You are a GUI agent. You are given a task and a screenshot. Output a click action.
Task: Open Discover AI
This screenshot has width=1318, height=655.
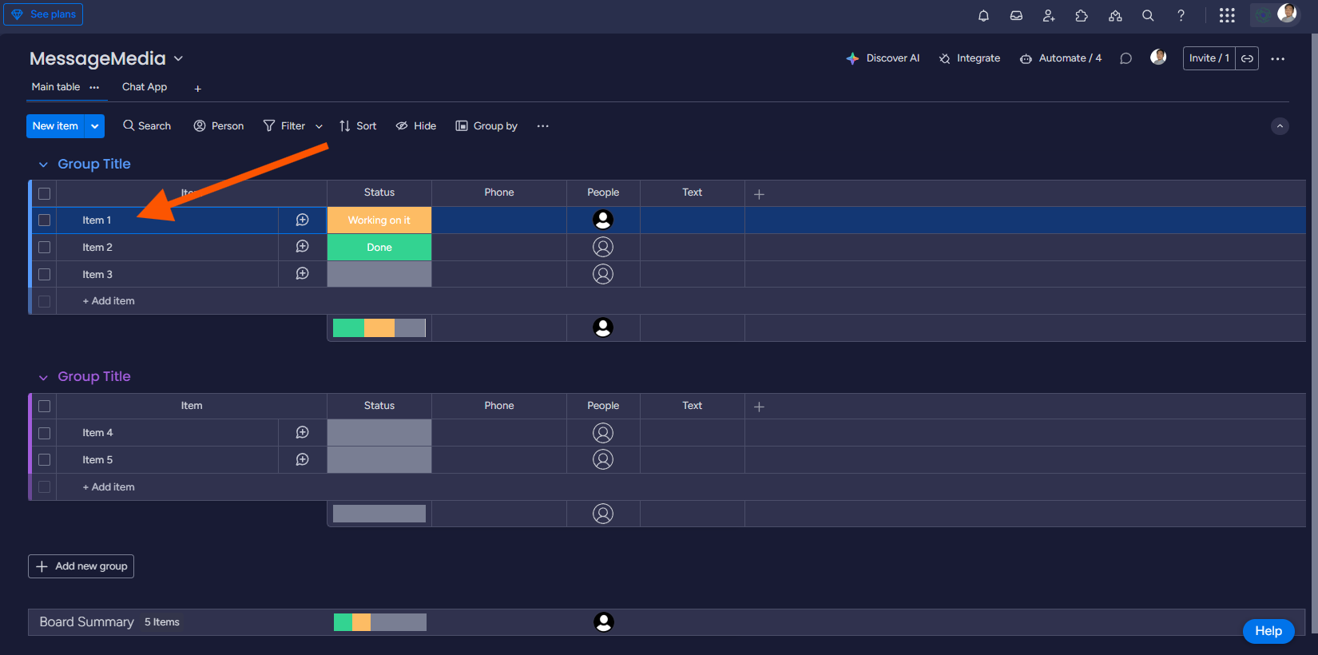point(883,58)
